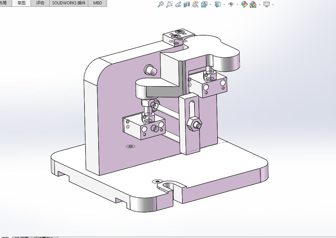Open the SOLIDWORKS 插件 tab

pos(69,3)
